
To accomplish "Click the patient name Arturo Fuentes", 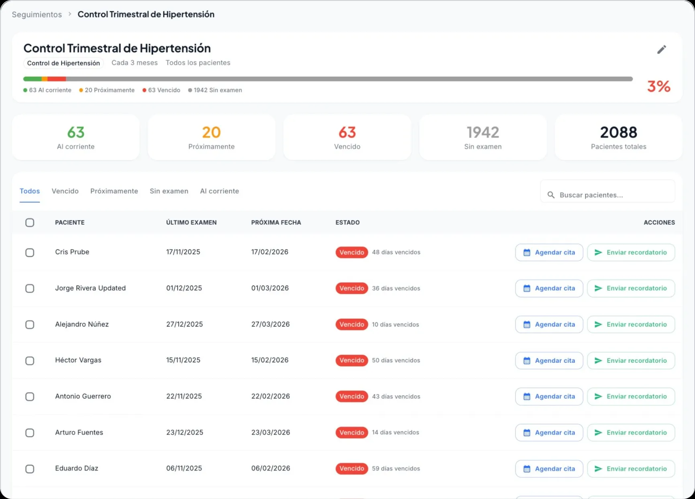I will (79, 432).
